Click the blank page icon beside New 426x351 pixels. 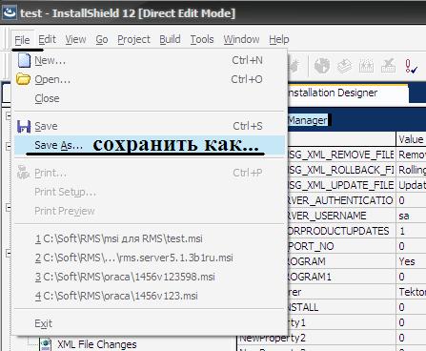(24, 60)
